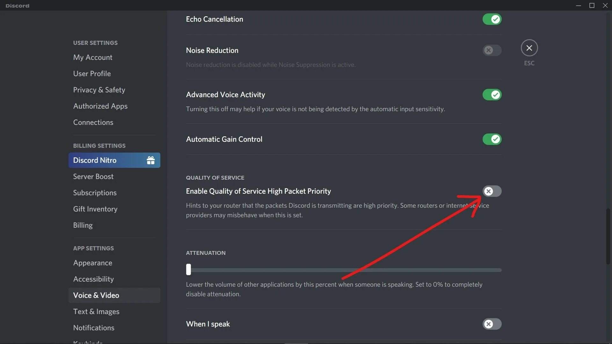Screen dimensions: 612x344
Task: Select Voice & Video settings section
Action: coord(96,295)
